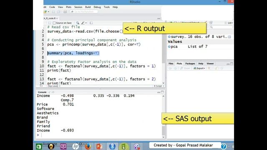The height and width of the screenshot is (150, 267).
Task: Open the List view dropdown in Environment
Action: click(229, 23)
